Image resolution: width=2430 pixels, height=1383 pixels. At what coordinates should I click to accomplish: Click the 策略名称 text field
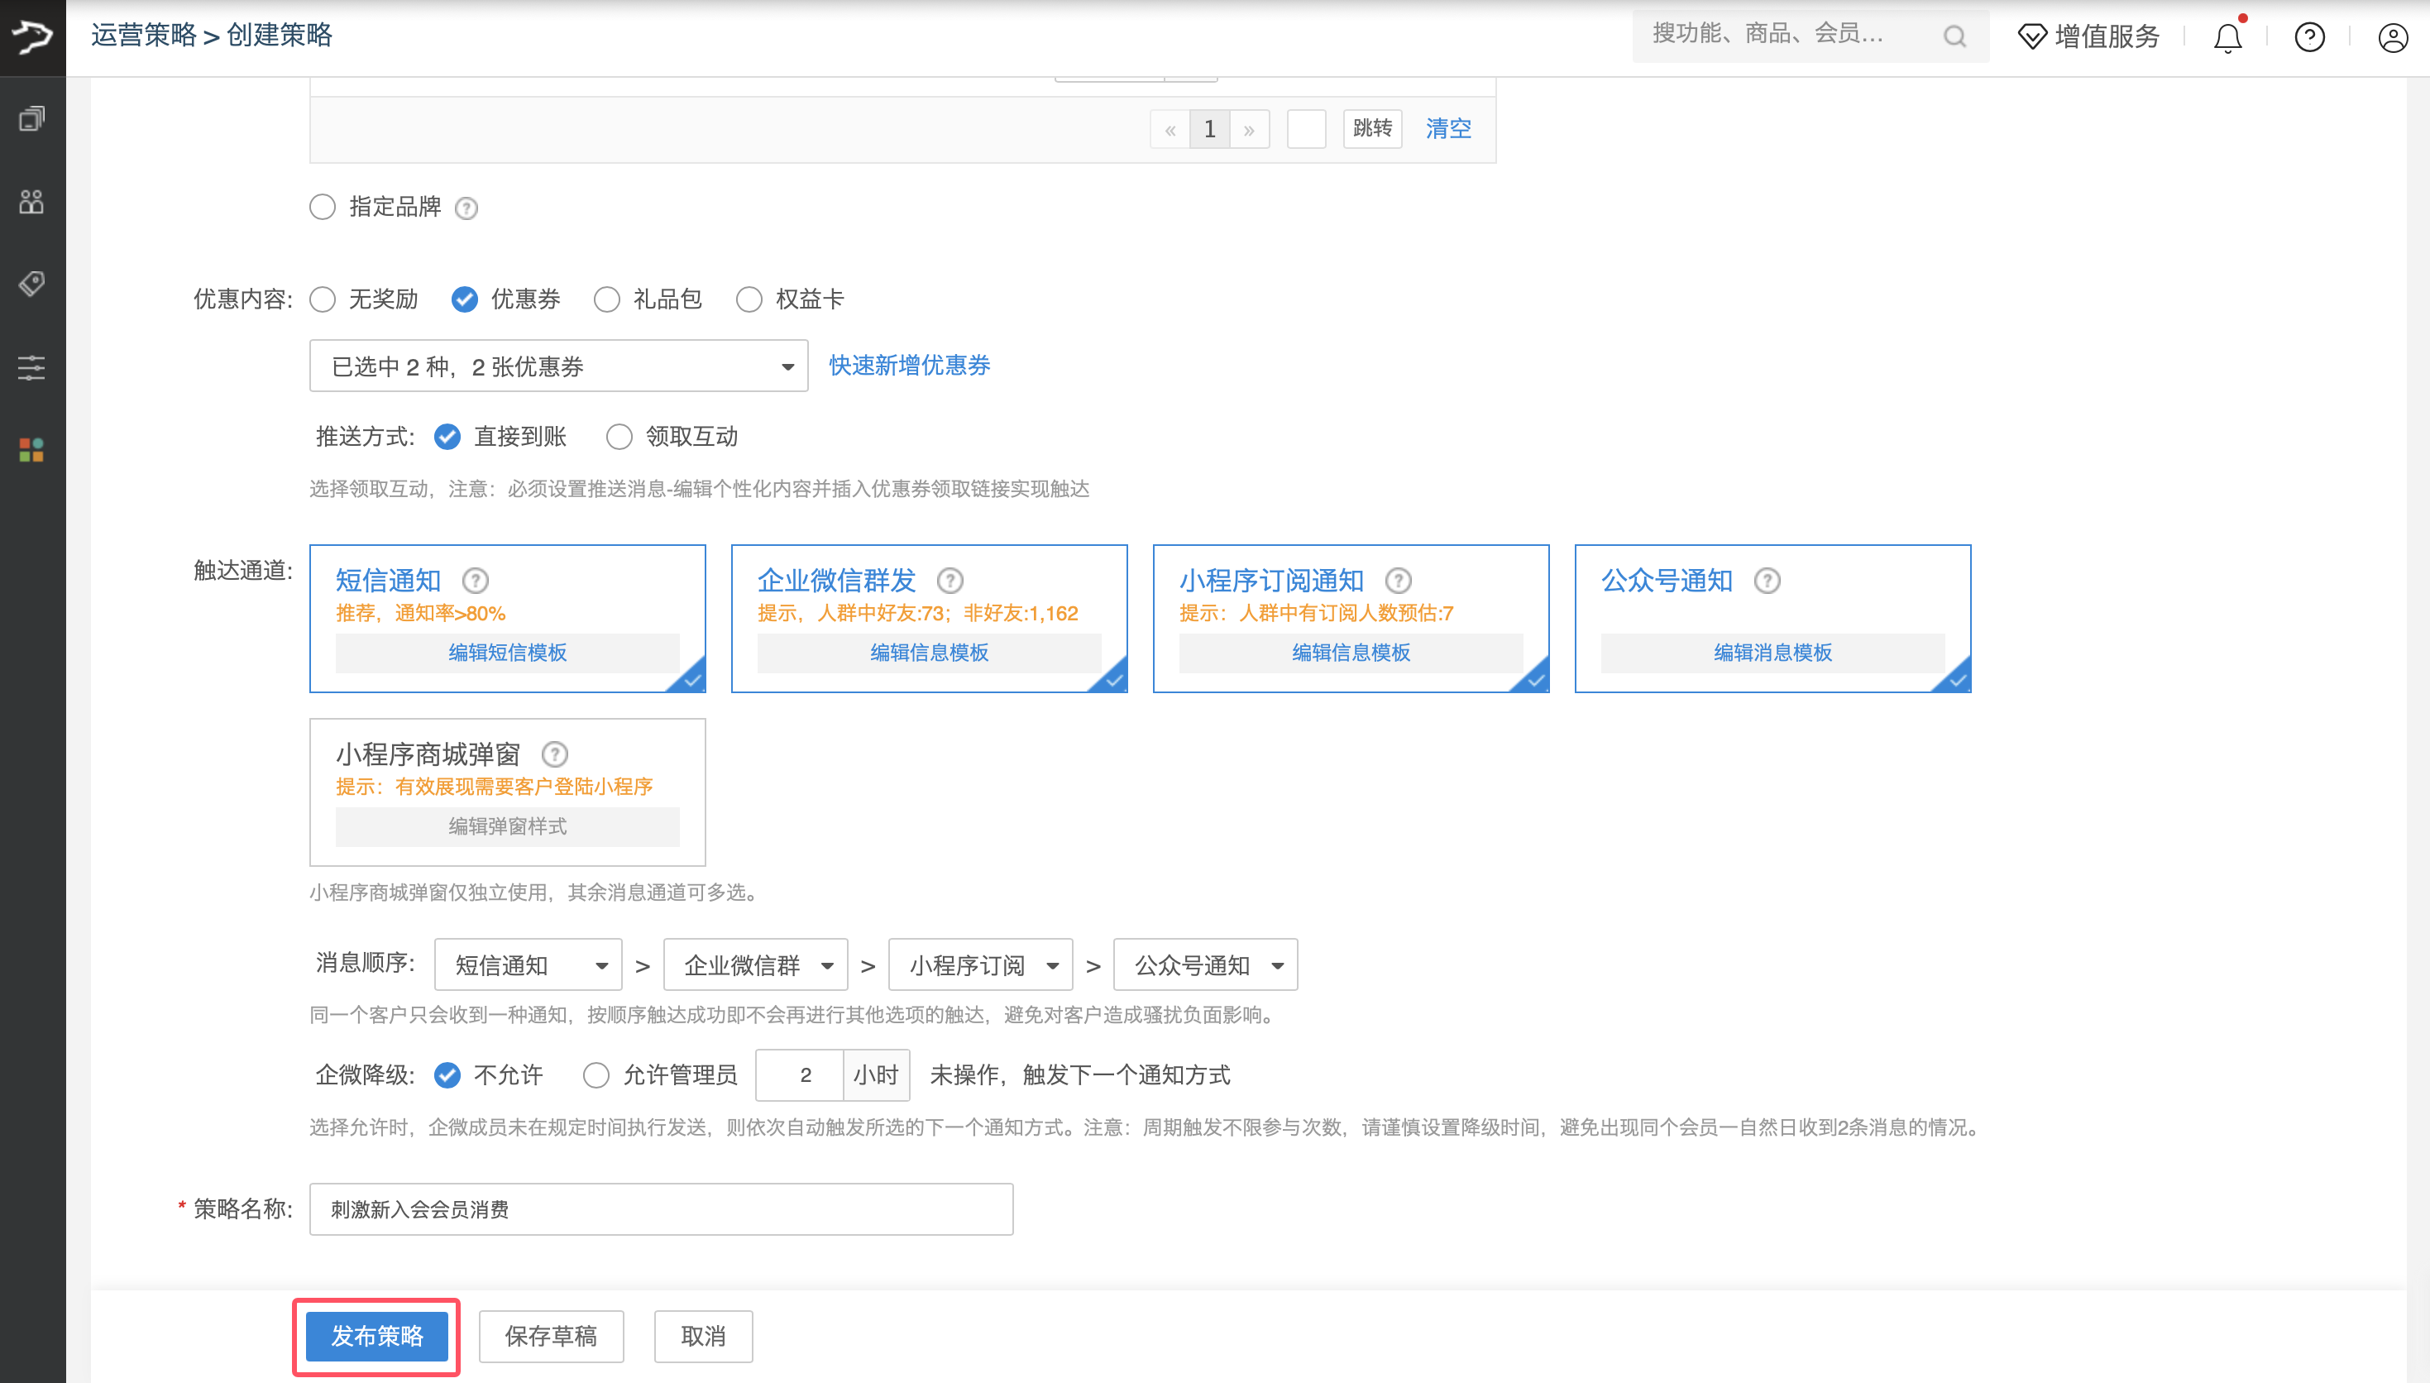coord(661,1209)
